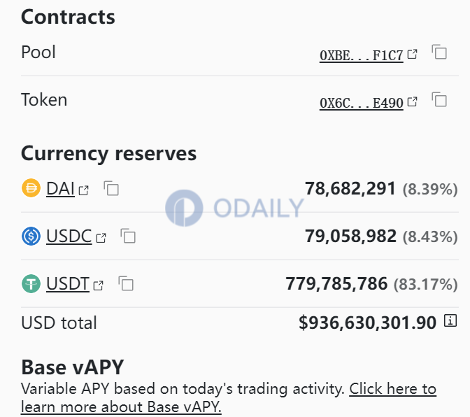
Task: Click the USDC coin logo
Action: pos(31,236)
